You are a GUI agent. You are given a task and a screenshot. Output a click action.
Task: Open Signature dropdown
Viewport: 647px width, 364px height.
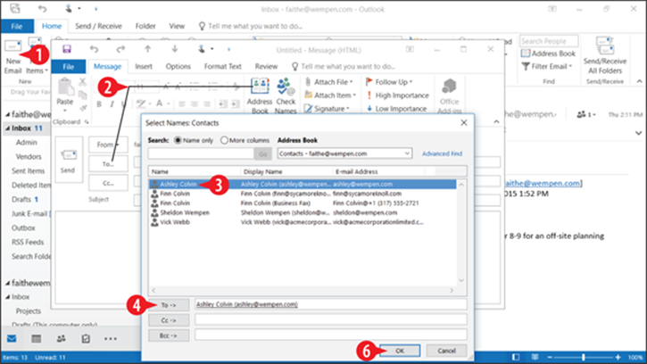[327, 109]
